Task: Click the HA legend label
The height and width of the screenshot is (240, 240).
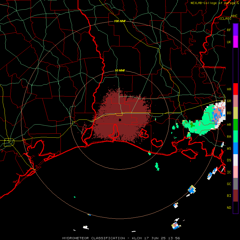Action: 229,89
